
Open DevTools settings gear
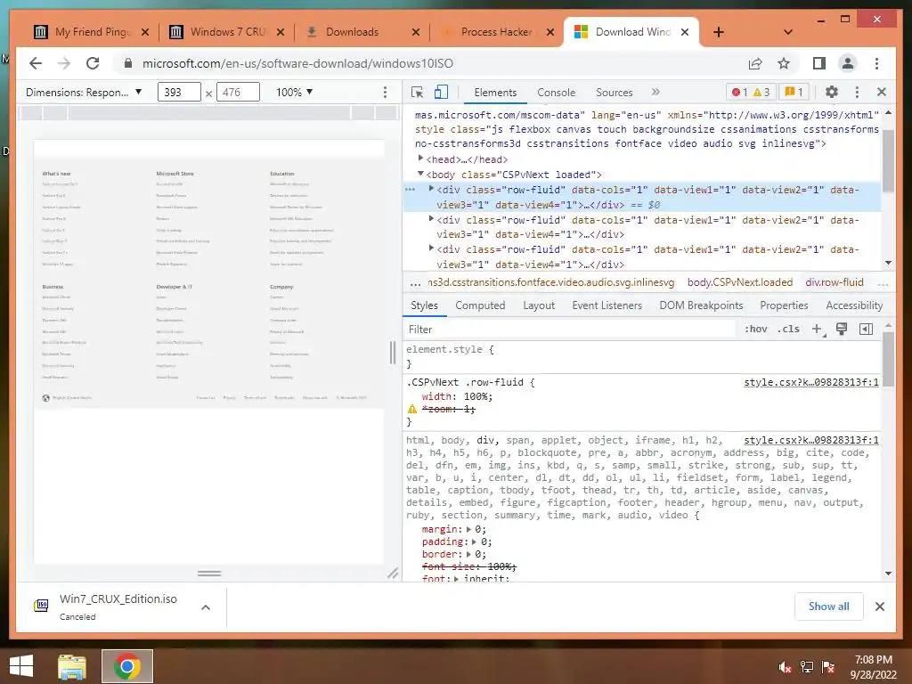click(x=832, y=92)
